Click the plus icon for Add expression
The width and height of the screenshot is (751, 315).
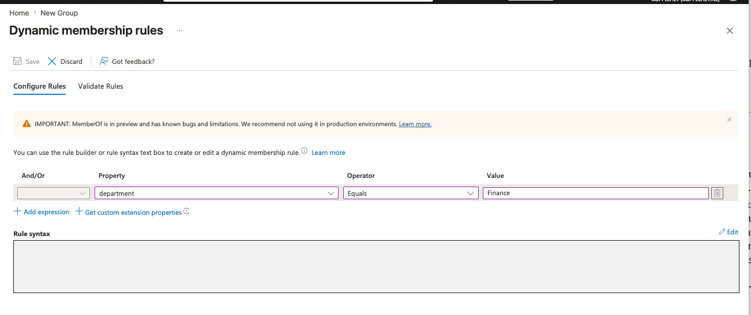[x=17, y=211]
